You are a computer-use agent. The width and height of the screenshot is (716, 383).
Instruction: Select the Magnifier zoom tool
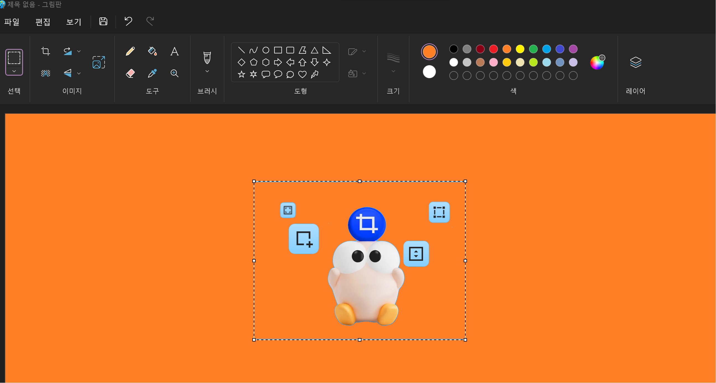[175, 73]
